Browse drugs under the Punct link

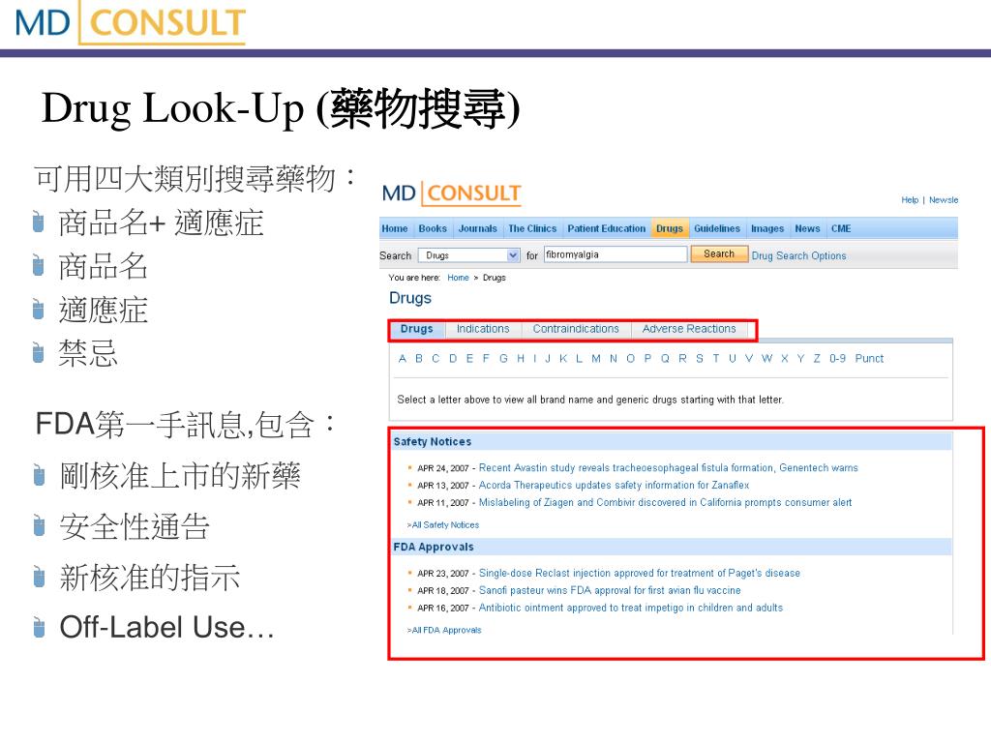coord(869,359)
